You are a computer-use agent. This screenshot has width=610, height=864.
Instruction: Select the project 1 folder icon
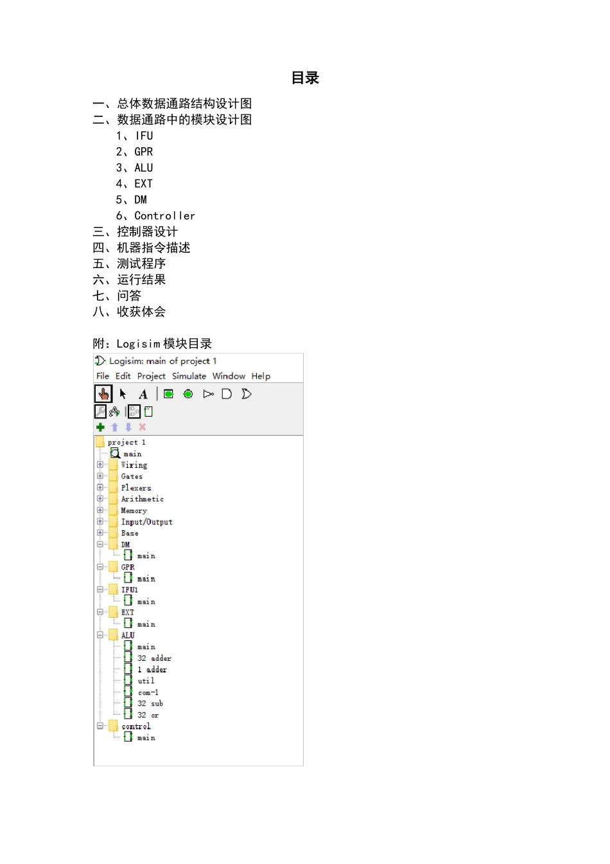tap(100, 442)
